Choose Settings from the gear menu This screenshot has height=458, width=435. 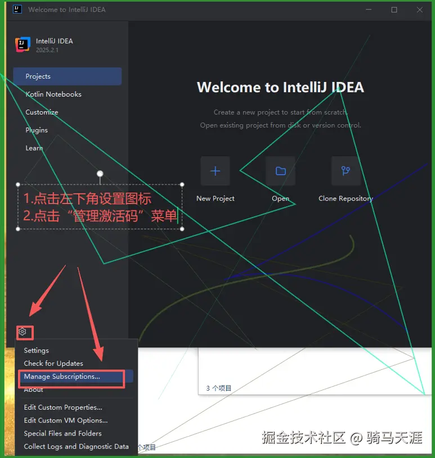[76, 351]
